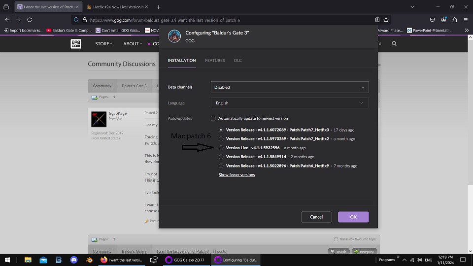Viewport: 473px width, 266px height.
Task: Open the Firefox account icon
Action: point(443,20)
